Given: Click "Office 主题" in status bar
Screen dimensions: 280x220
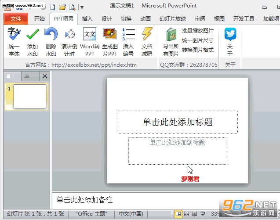Looking at the screenshot, I should click(91, 213).
